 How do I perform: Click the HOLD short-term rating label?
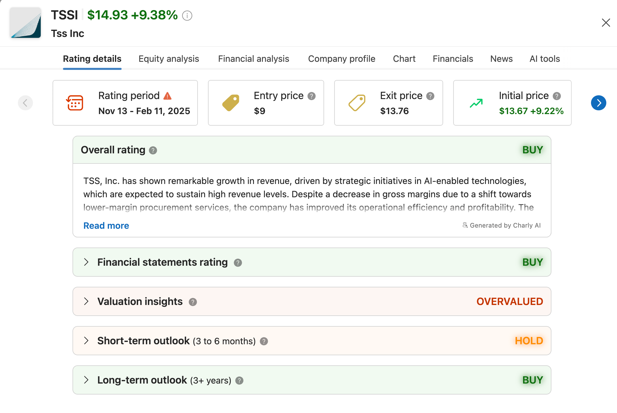(529, 341)
